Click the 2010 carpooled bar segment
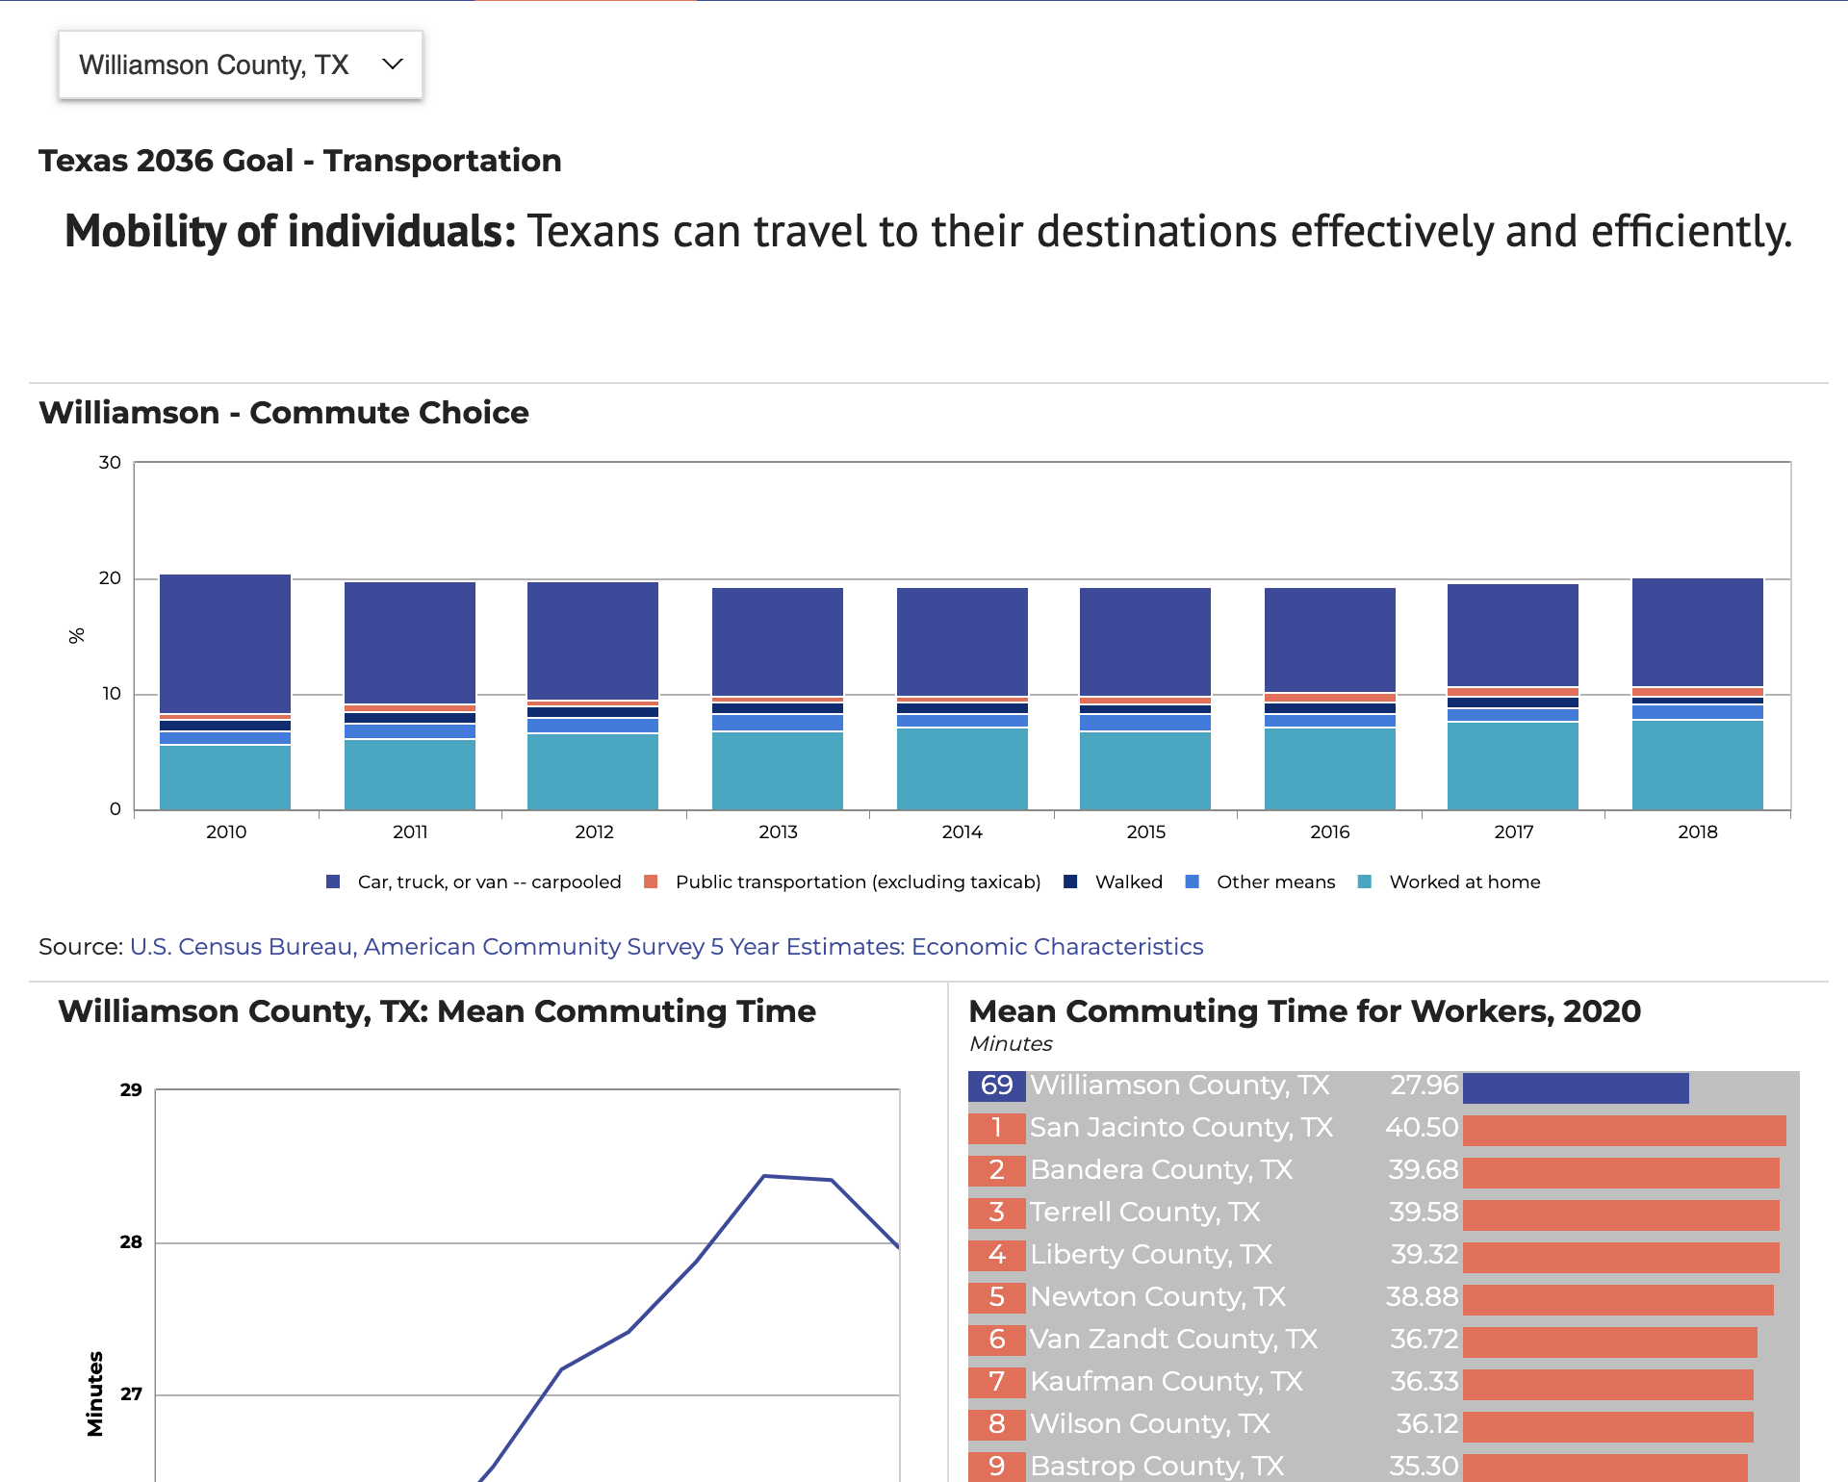 [225, 643]
